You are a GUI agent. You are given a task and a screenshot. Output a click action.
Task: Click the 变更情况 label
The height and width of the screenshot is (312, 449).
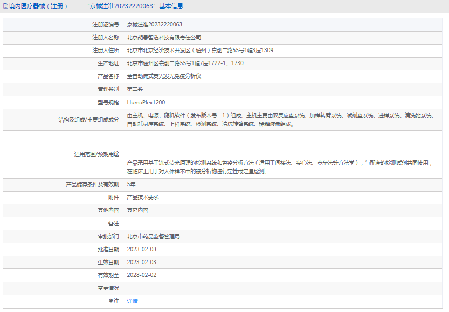[x=108, y=288]
